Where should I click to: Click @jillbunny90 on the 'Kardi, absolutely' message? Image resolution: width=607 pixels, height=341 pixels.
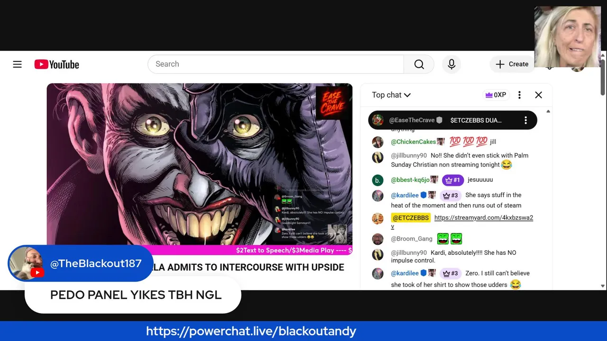(x=409, y=253)
